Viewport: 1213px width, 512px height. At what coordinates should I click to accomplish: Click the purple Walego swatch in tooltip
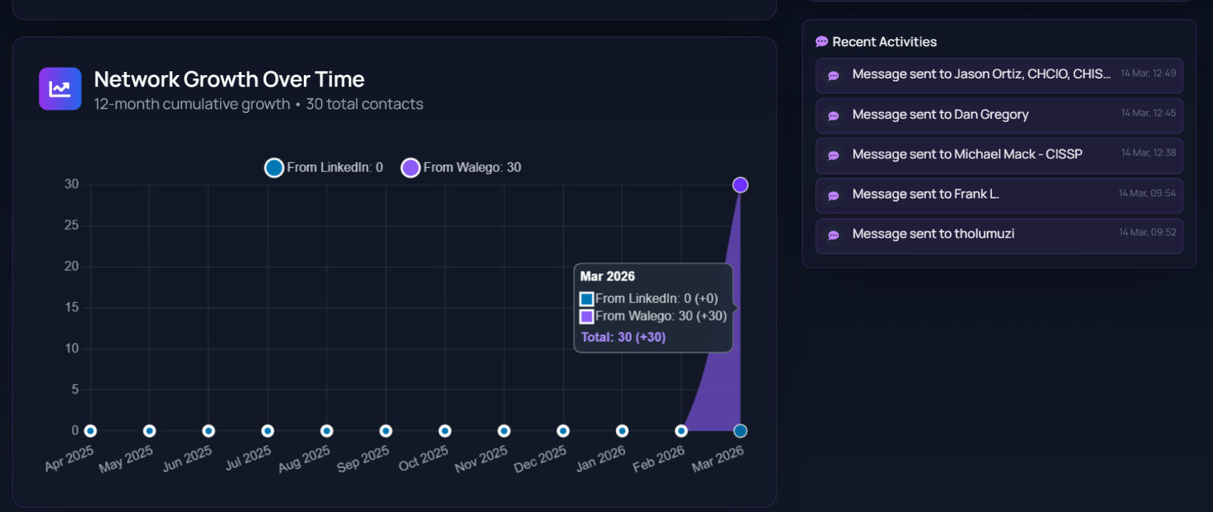pyautogui.click(x=586, y=316)
